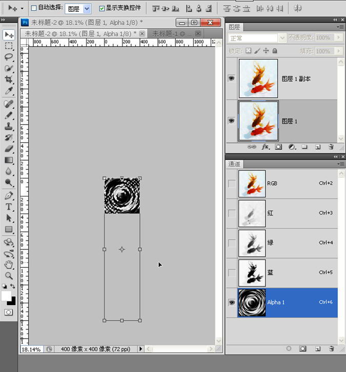This screenshot has height=372, width=346.
Task: Select the Pen tool
Action: (x=9, y=195)
